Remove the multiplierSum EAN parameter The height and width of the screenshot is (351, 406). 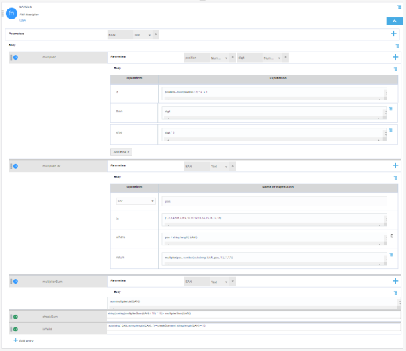pos(233,282)
